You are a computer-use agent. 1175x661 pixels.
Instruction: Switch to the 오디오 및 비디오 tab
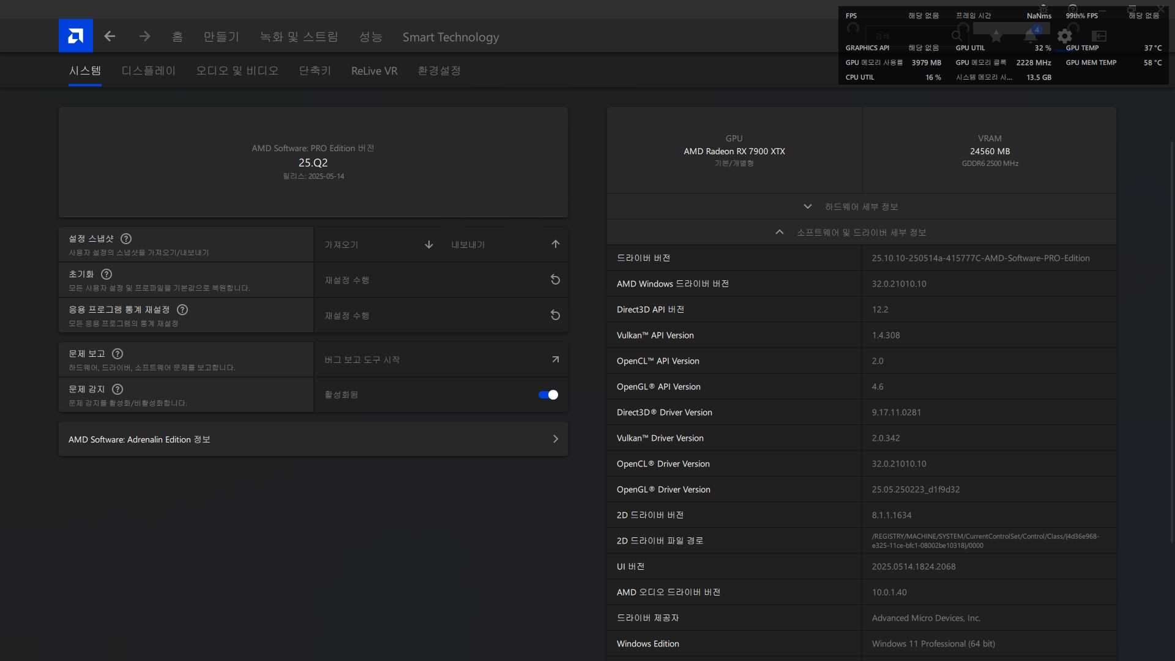237,71
